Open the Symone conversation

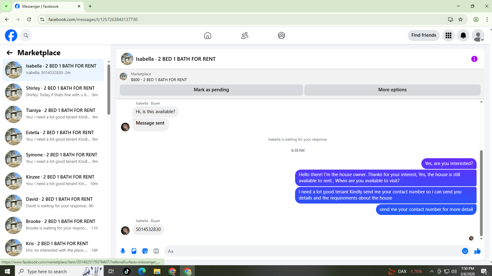[x=53, y=159]
